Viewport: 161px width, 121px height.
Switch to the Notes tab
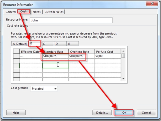coord(36,12)
